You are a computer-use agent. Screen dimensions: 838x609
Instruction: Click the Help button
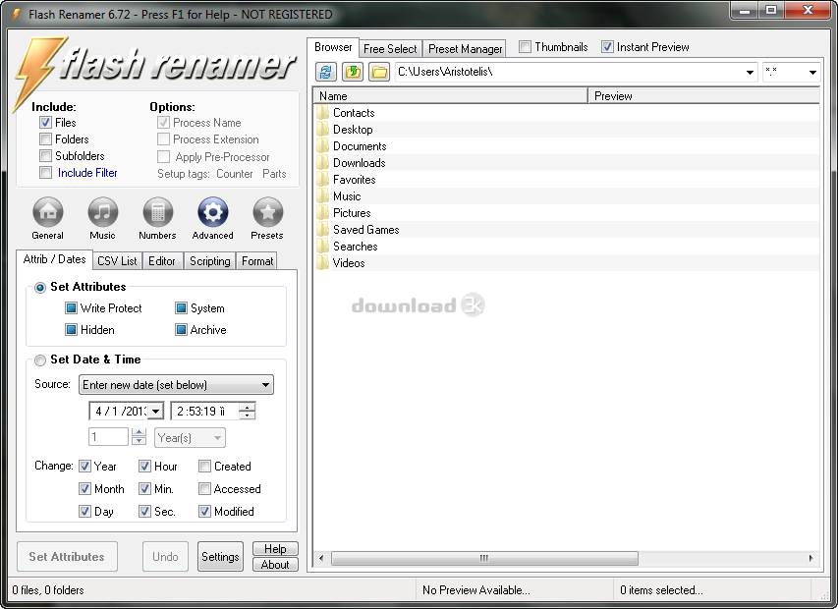pyautogui.click(x=275, y=549)
